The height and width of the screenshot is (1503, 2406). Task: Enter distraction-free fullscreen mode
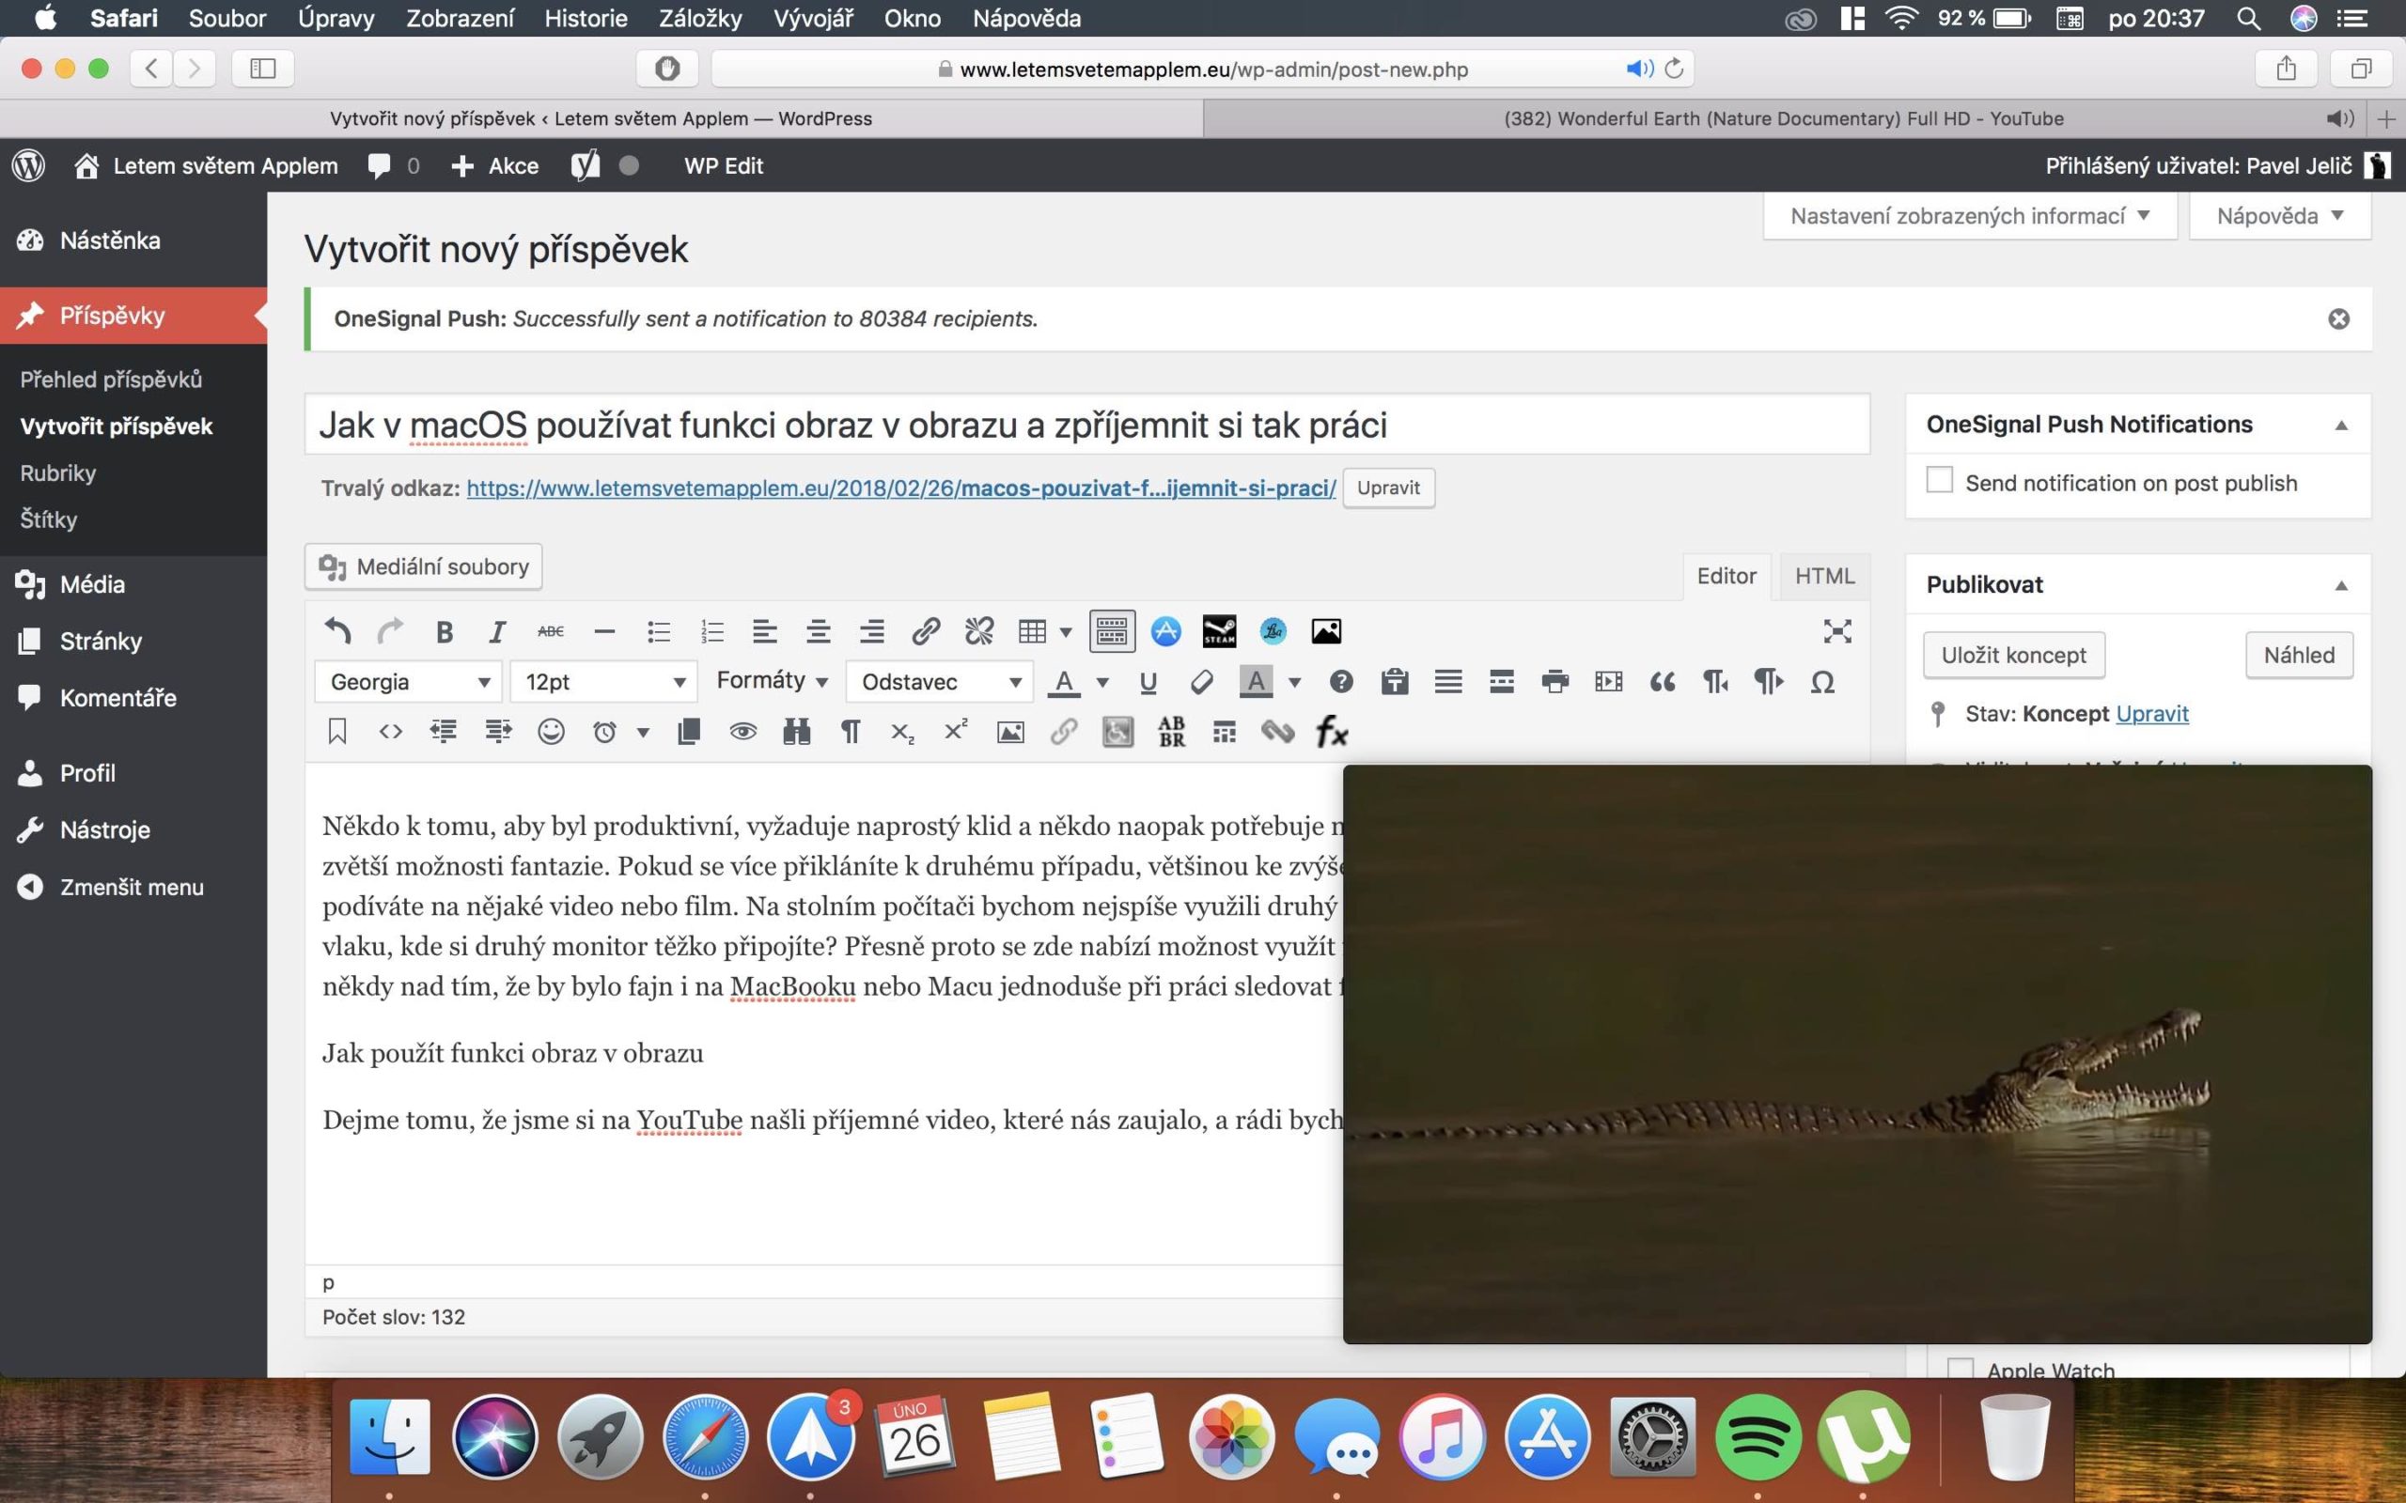[x=1837, y=631]
